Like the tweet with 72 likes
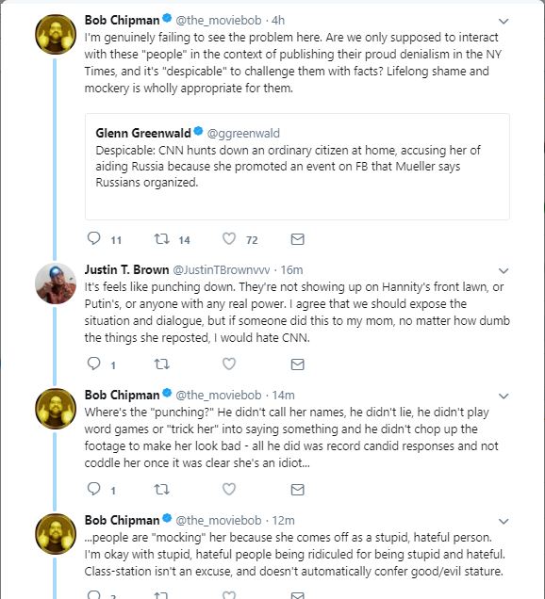 tap(229, 239)
